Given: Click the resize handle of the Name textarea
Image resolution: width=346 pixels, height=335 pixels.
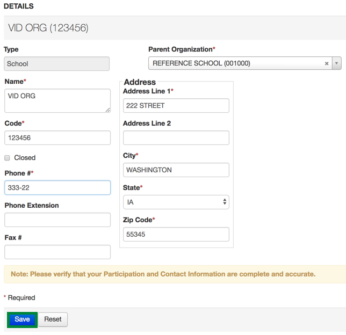Looking at the screenshot, I should (x=107, y=110).
